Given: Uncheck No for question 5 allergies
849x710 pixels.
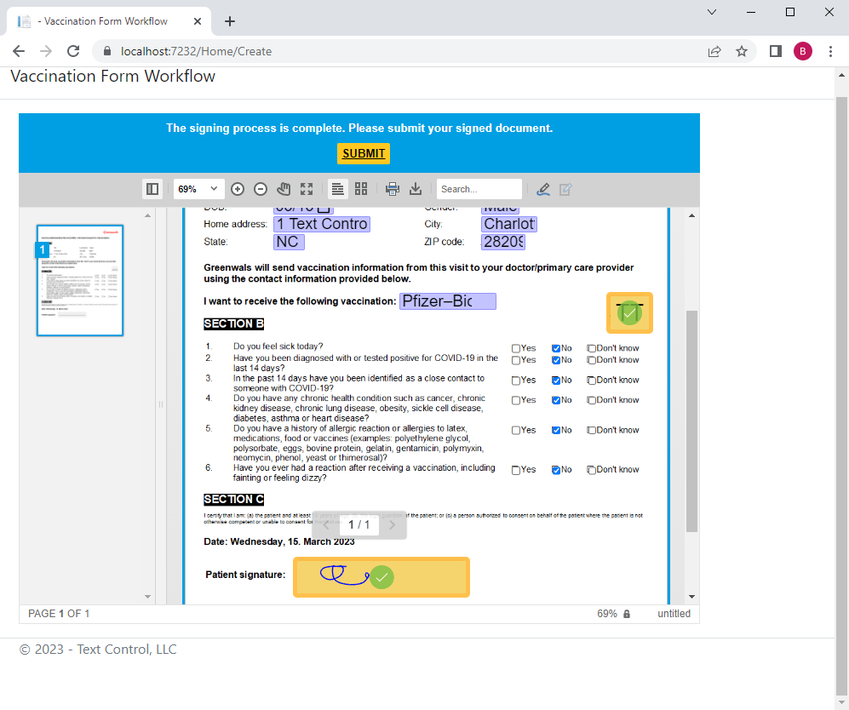Looking at the screenshot, I should point(556,430).
